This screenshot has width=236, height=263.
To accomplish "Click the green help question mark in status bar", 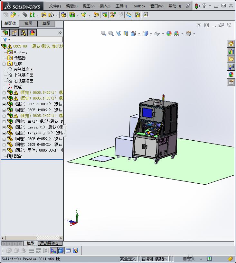I will 209,259.
